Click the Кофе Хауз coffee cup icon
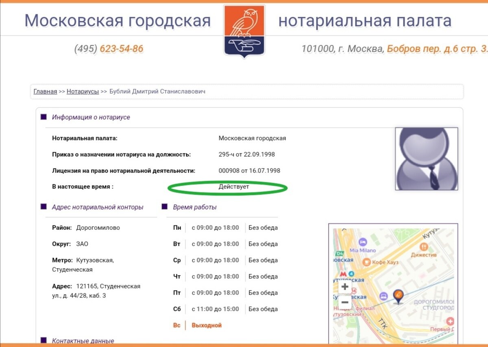 (367, 262)
